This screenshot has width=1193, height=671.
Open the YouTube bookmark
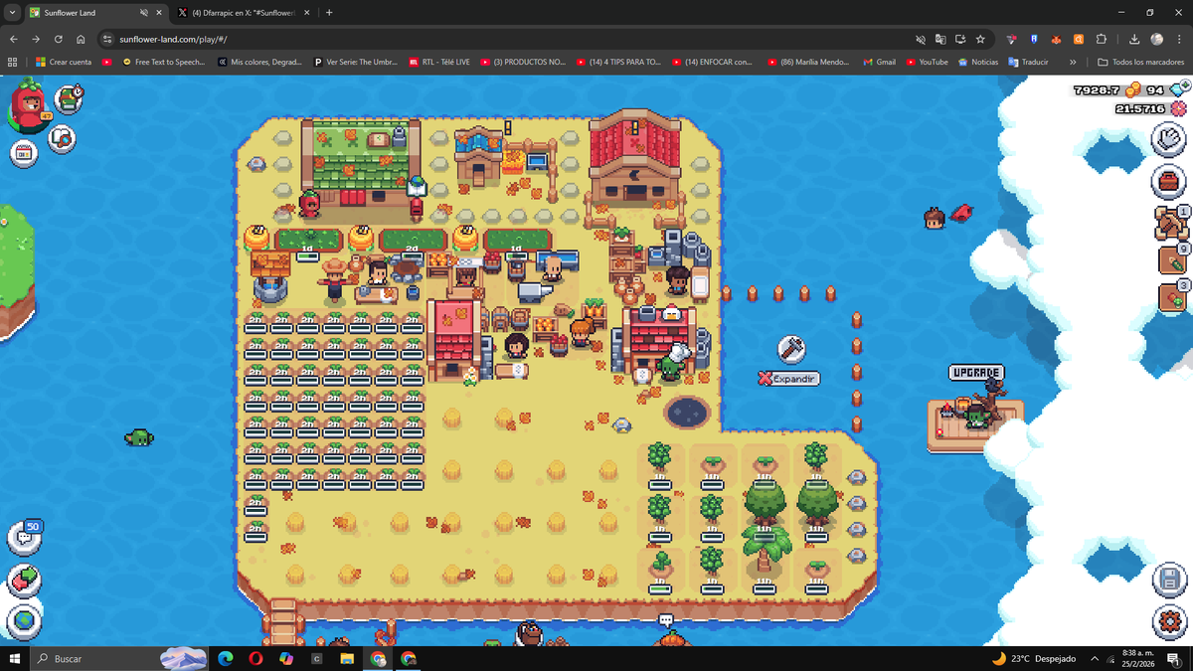click(x=927, y=62)
